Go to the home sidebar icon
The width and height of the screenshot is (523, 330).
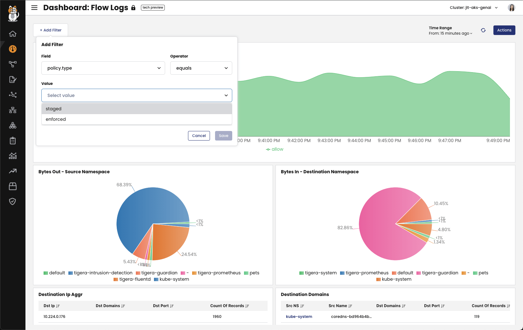(13, 34)
